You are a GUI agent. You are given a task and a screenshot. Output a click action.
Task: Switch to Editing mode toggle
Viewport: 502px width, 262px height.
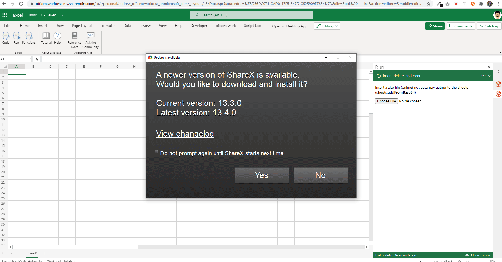click(327, 26)
